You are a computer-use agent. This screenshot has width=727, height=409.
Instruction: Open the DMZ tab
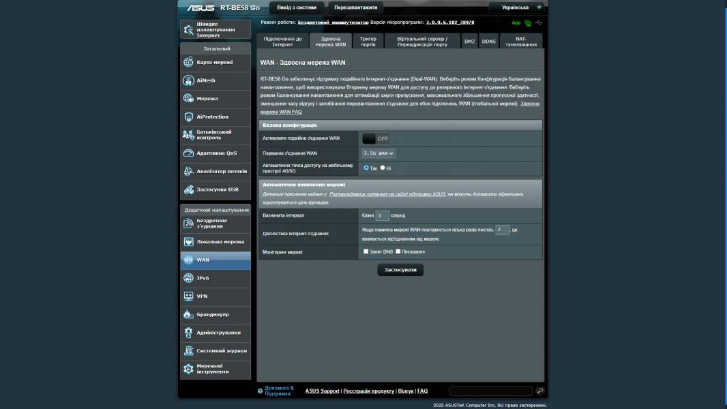[469, 41]
